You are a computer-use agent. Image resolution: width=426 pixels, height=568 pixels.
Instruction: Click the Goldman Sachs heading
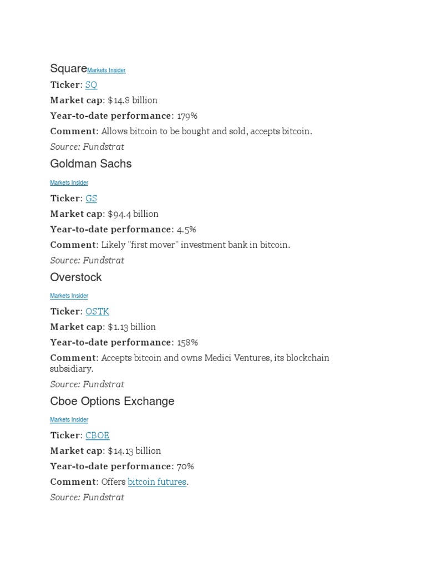[x=91, y=164]
